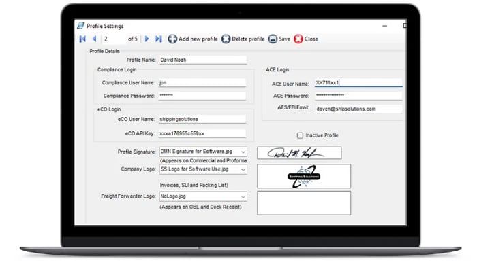
Task: Click the 'Compliance Login' group label
Action: click(117, 69)
